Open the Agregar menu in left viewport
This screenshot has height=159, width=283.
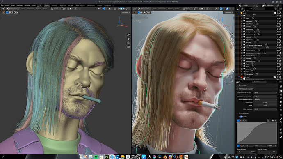click(38, 9)
